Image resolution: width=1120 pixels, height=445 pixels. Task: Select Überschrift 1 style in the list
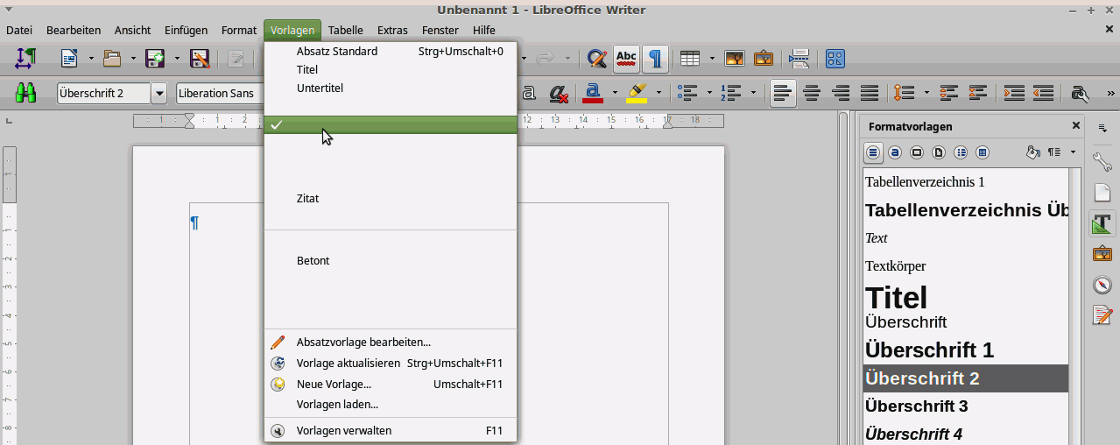tap(966, 350)
